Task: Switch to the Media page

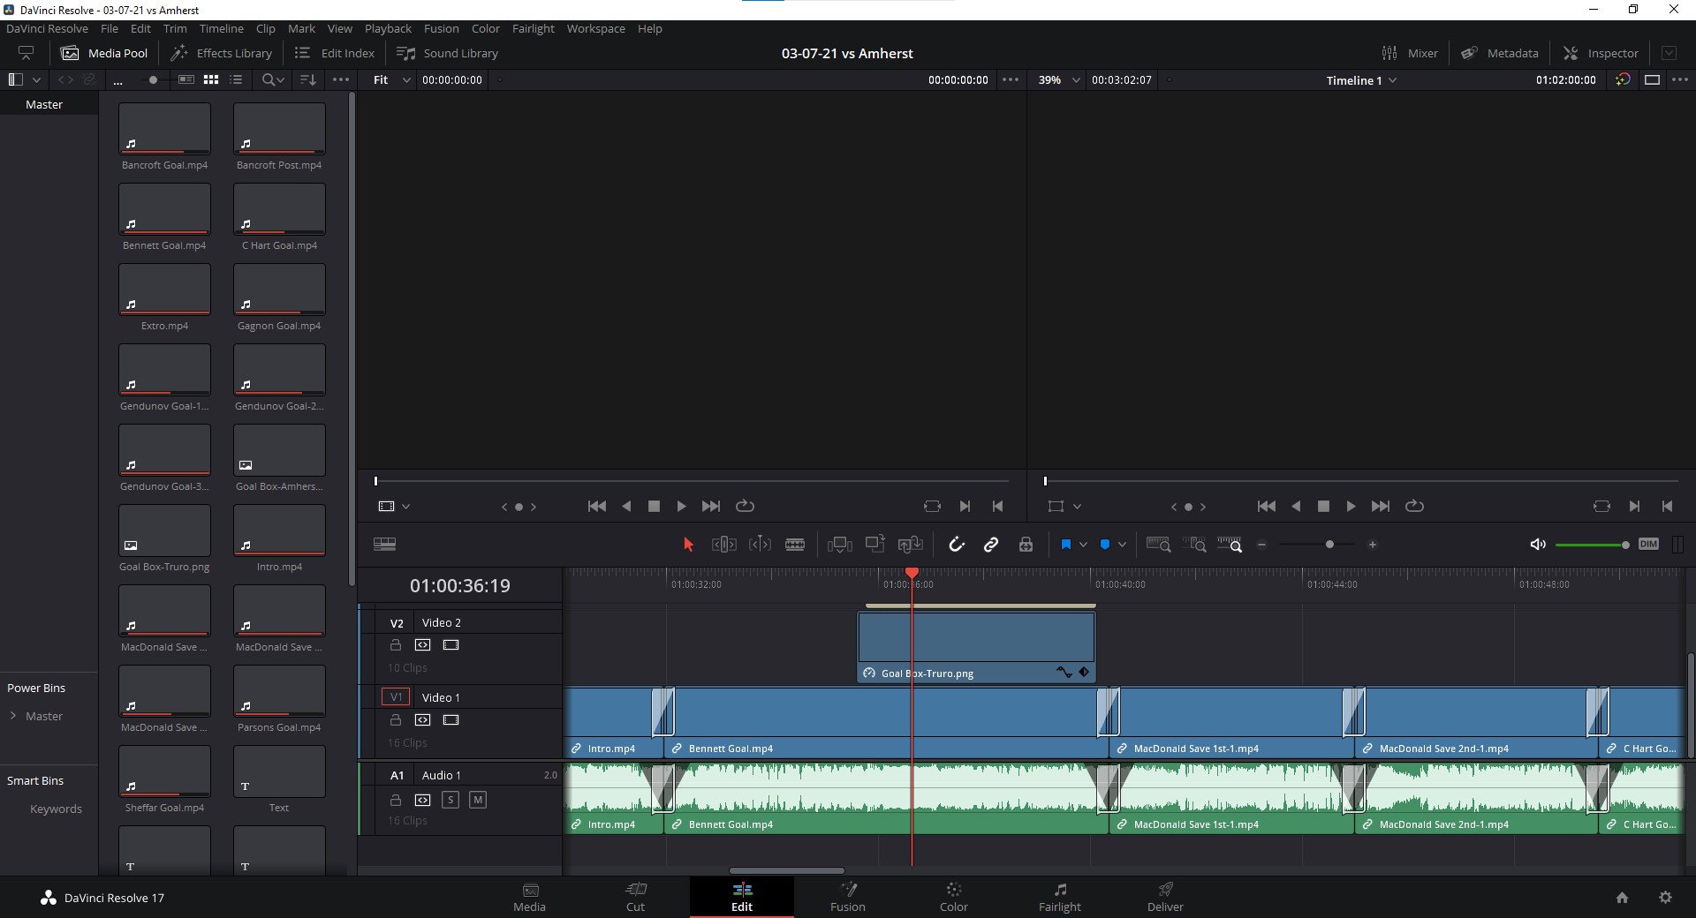Action: coord(530,897)
